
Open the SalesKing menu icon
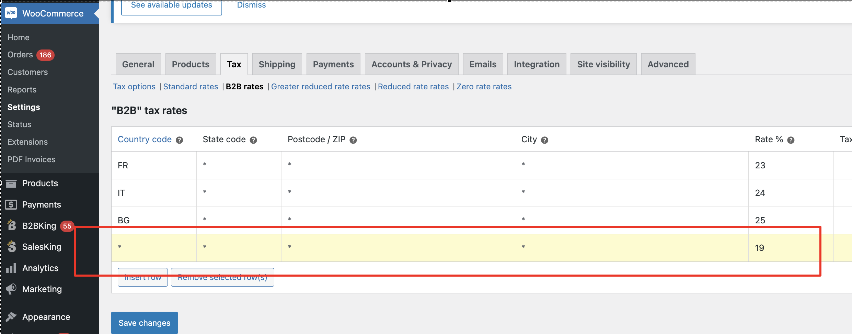(x=12, y=246)
